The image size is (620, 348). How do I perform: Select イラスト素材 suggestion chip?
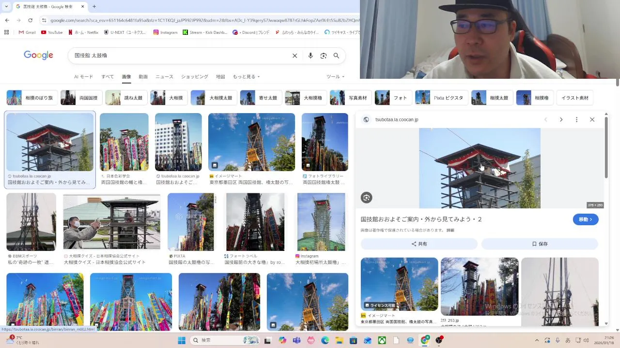pos(575,98)
